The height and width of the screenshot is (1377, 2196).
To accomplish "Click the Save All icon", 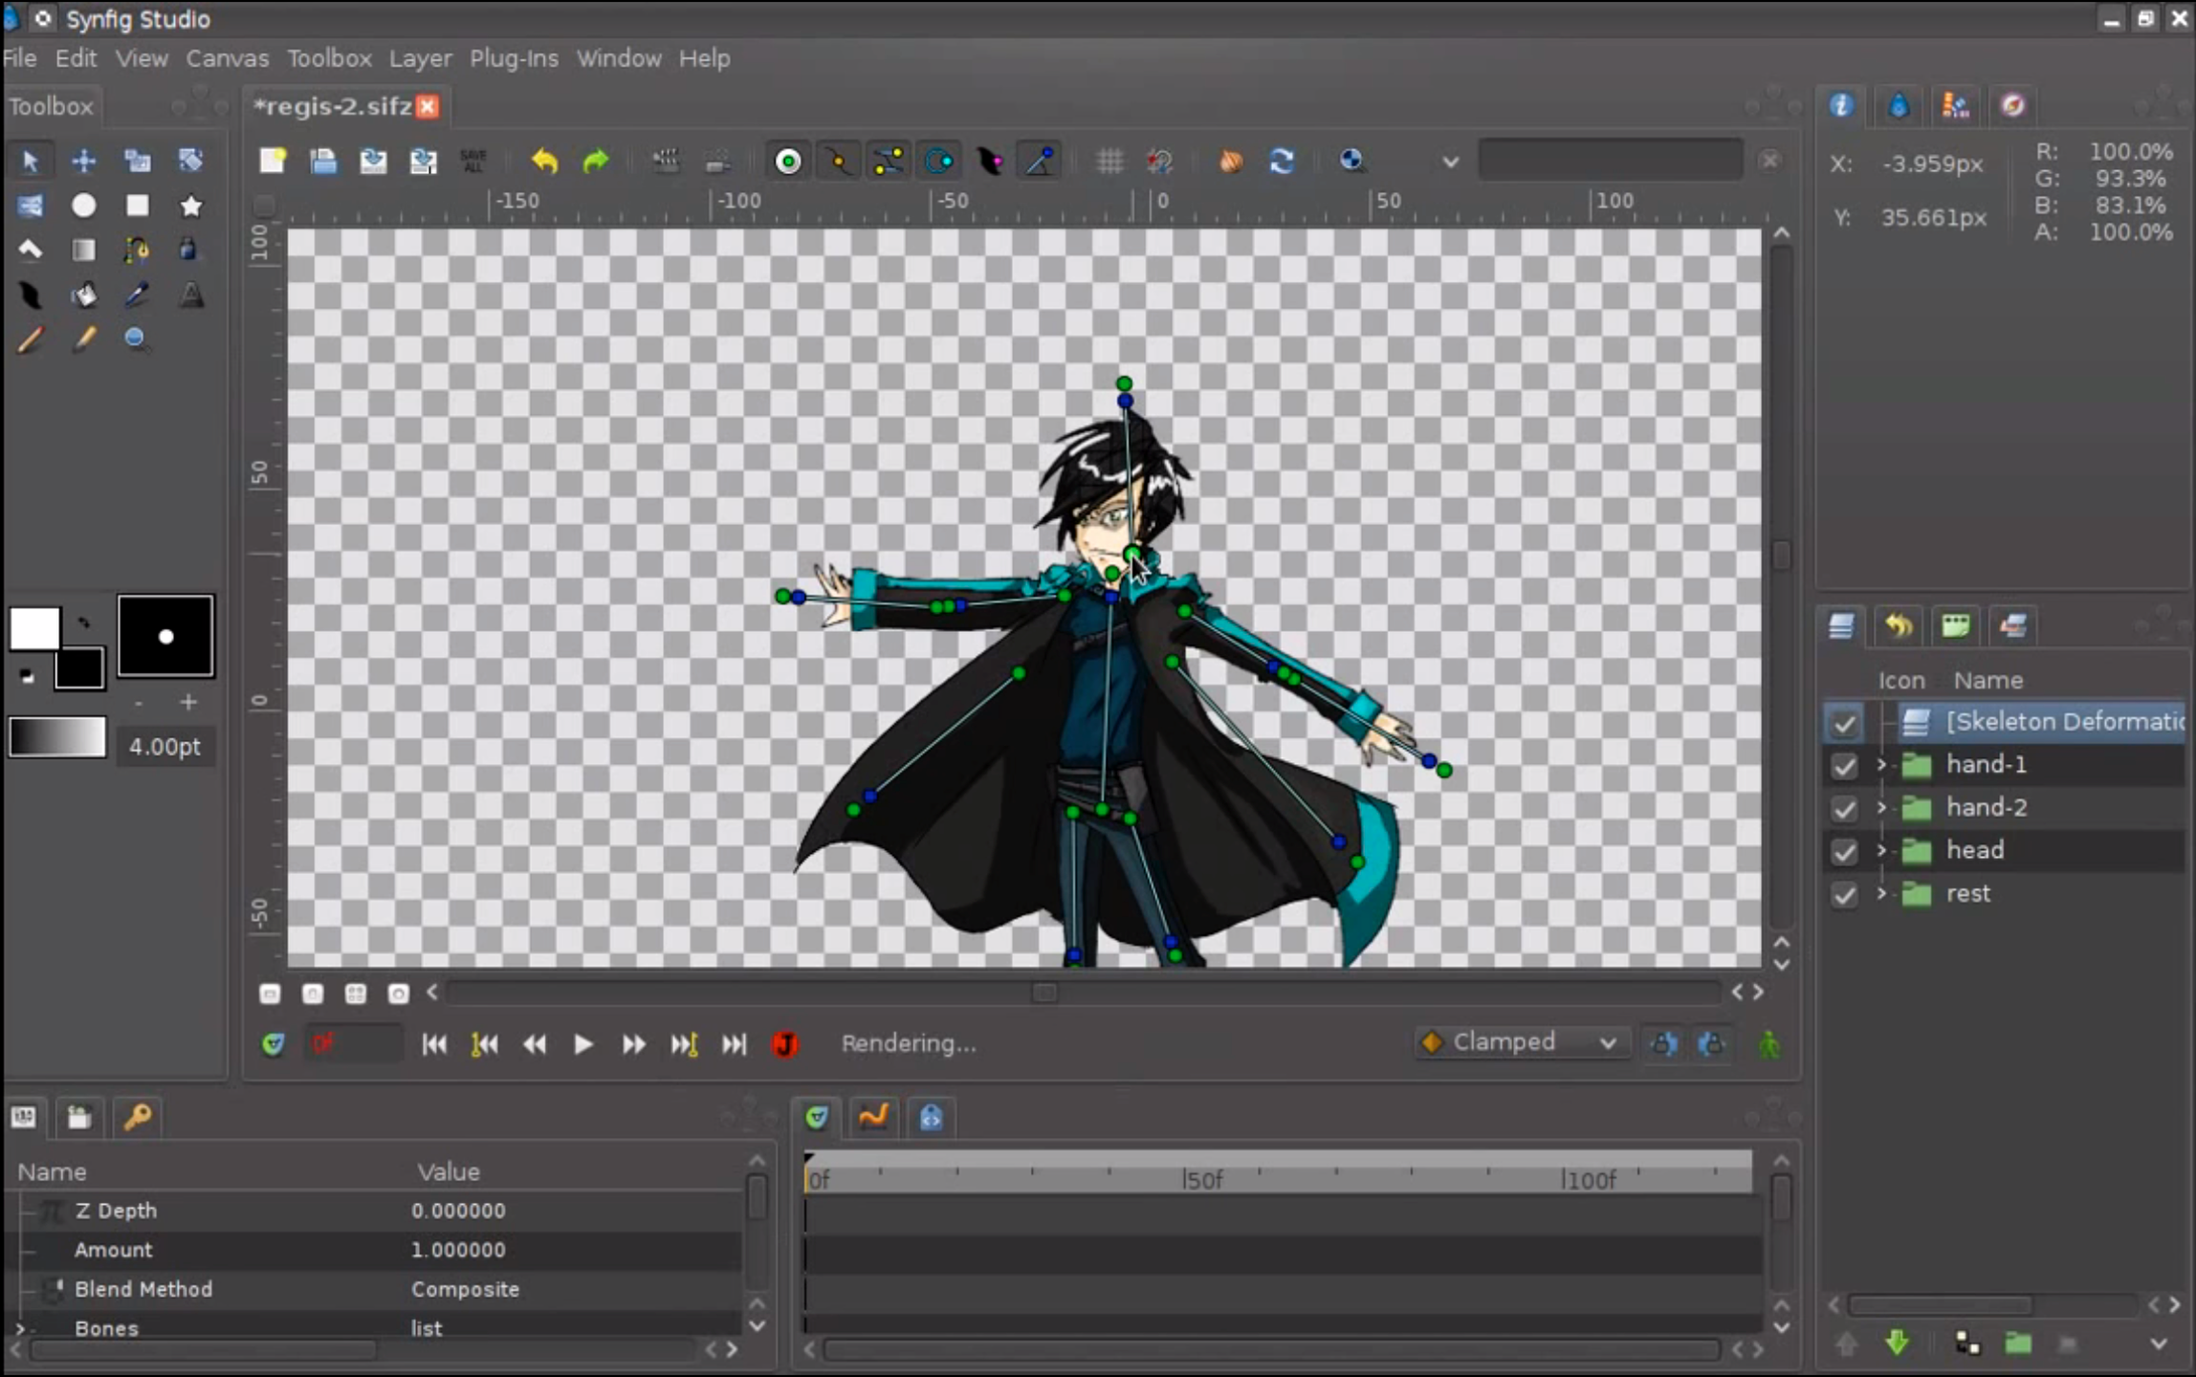I will (x=473, y=161).
